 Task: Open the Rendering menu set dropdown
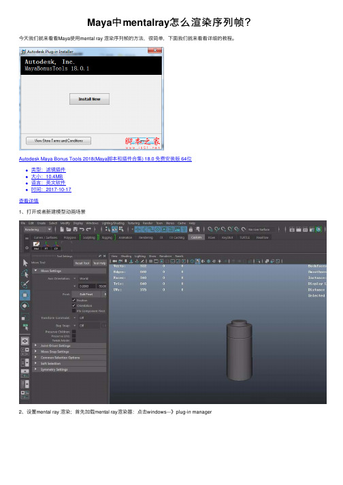tap(37, 229)
